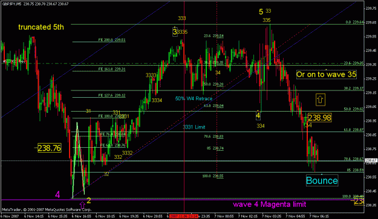Viewport: 378px width, 219px height.
Task: Select the '32' wave label
Action: pos(106,174)
